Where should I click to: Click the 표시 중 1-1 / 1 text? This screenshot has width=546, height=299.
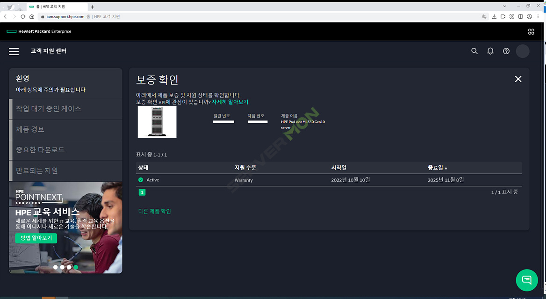[x=151, y=155]
